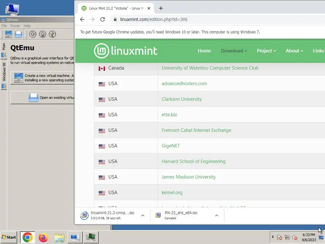325x244 pixels.
Task: Click Create a new virtual machine button
Action: point(42,78)
